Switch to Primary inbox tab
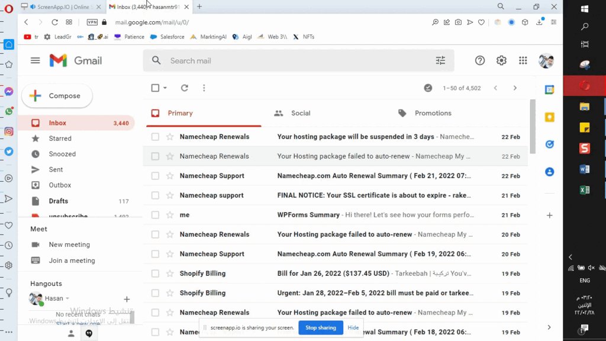This screenshot has width=606, height=341. tap(204, 113)
